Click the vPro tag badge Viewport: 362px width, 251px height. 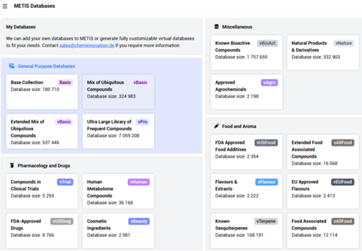pyautogui.click(x=143, y=122)
